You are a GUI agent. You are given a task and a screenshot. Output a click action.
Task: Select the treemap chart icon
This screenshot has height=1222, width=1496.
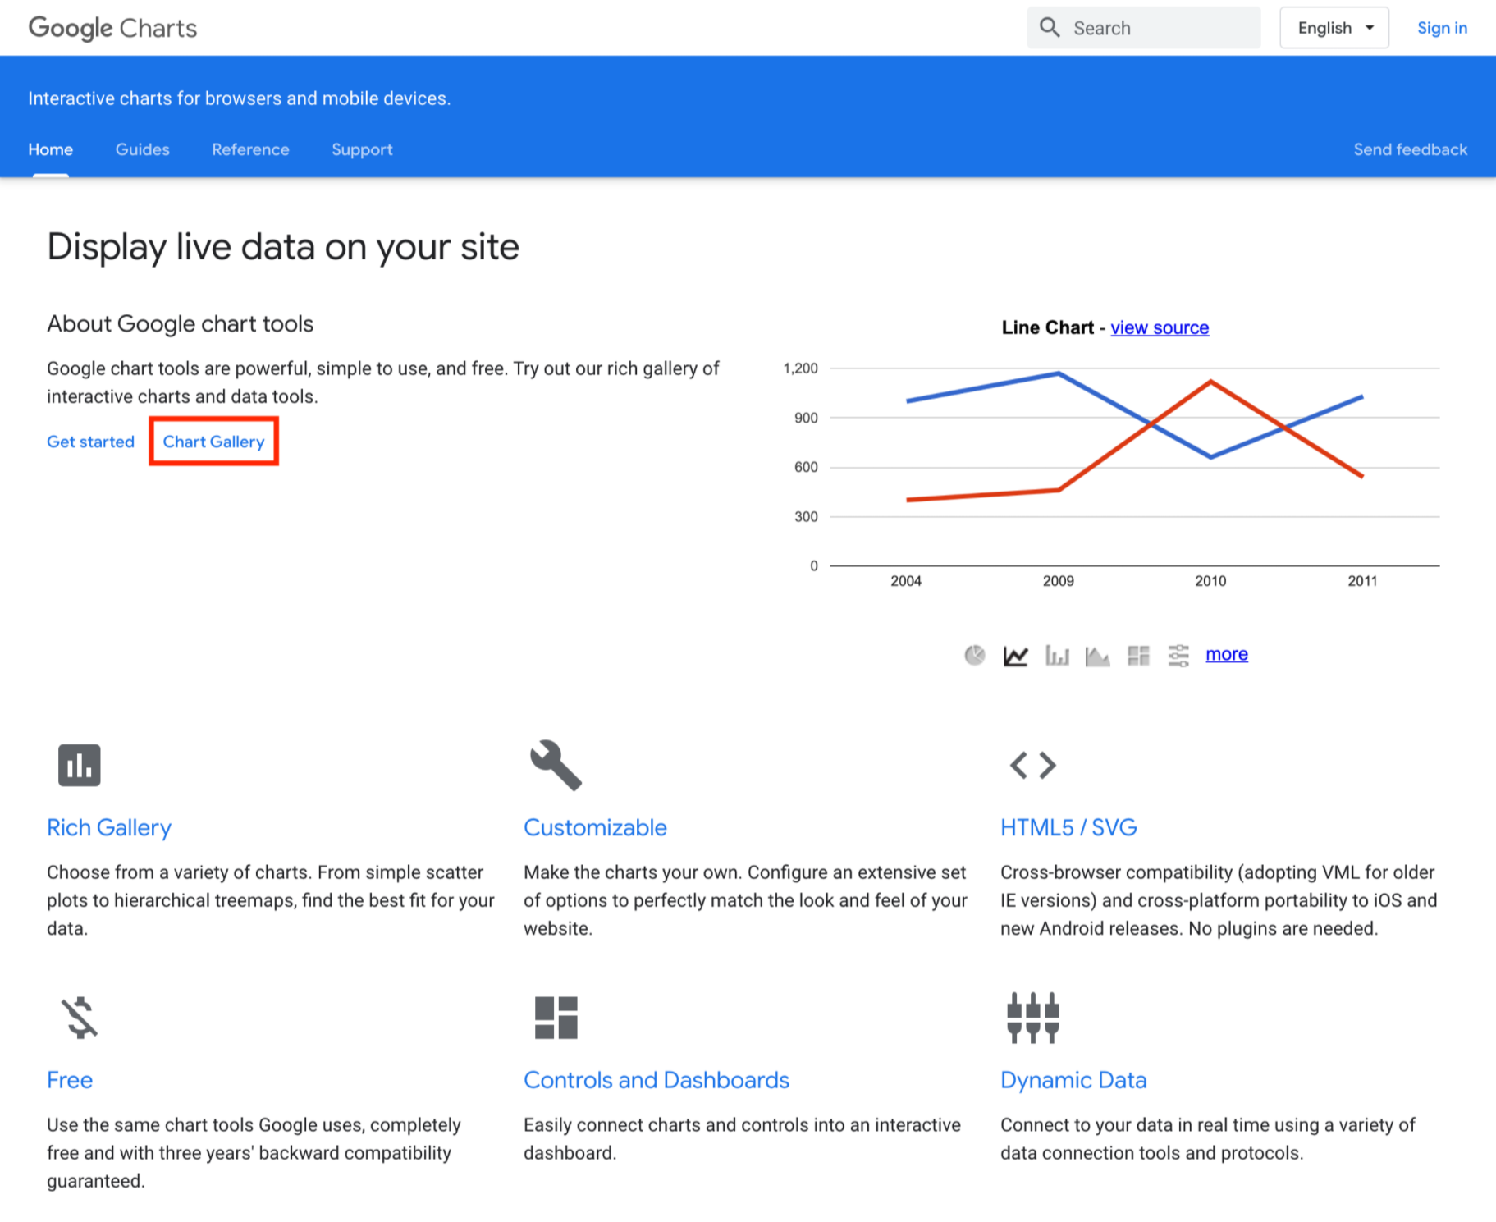[x=1138, y=655]
